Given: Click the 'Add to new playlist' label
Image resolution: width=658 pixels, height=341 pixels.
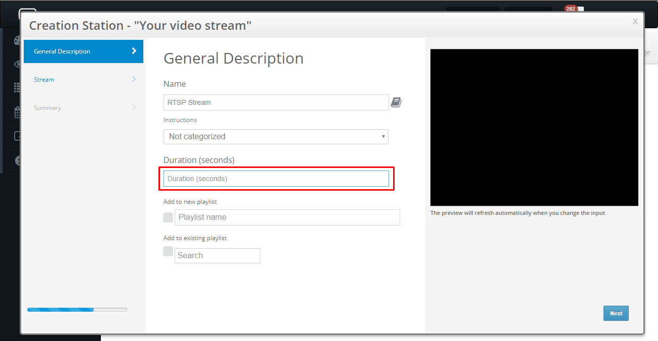Looking at the screenshot, I should [190, 202].
